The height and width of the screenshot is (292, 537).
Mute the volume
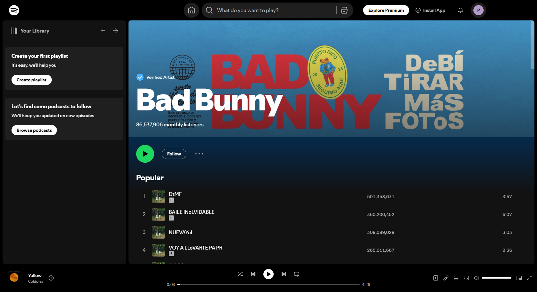[x=476, y=278]
